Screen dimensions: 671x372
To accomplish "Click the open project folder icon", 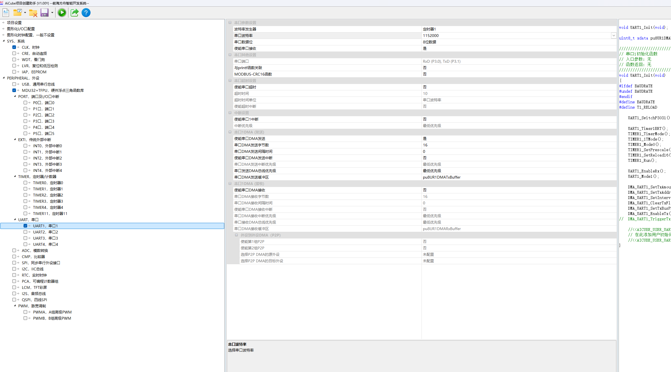I will tap(17, 13).
